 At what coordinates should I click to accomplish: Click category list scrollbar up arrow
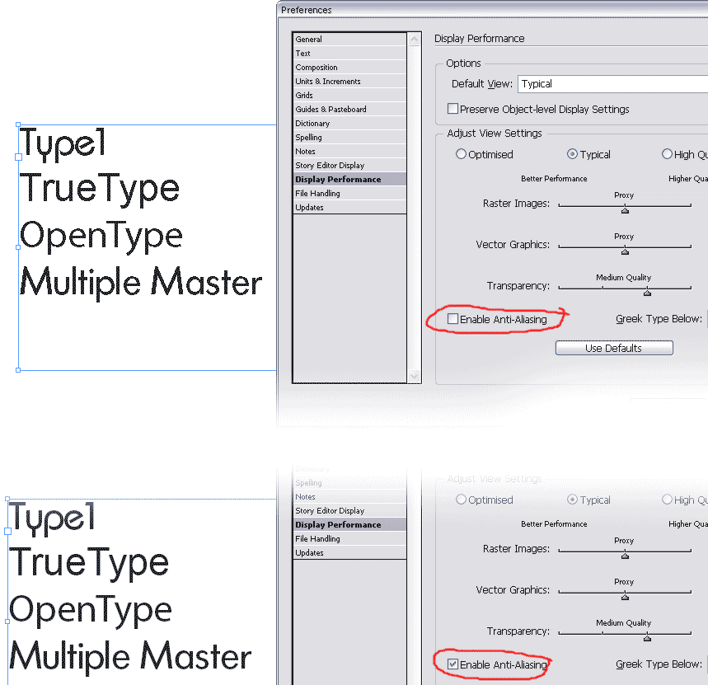414,40
